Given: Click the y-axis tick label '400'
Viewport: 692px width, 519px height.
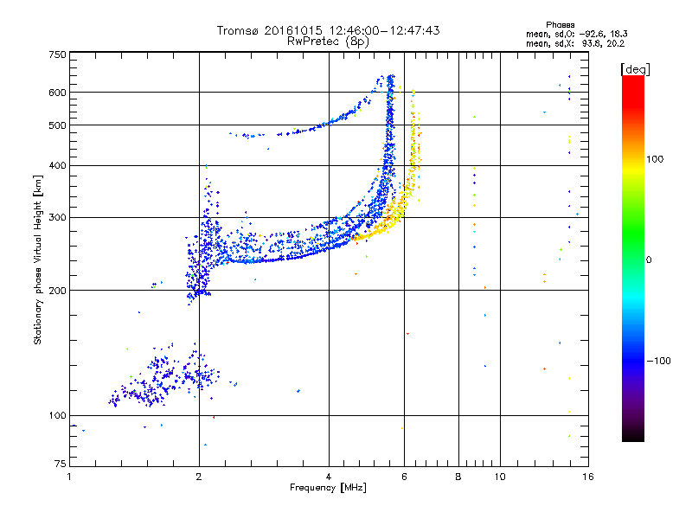Looking at the screenshot, I should pos(57,166).
